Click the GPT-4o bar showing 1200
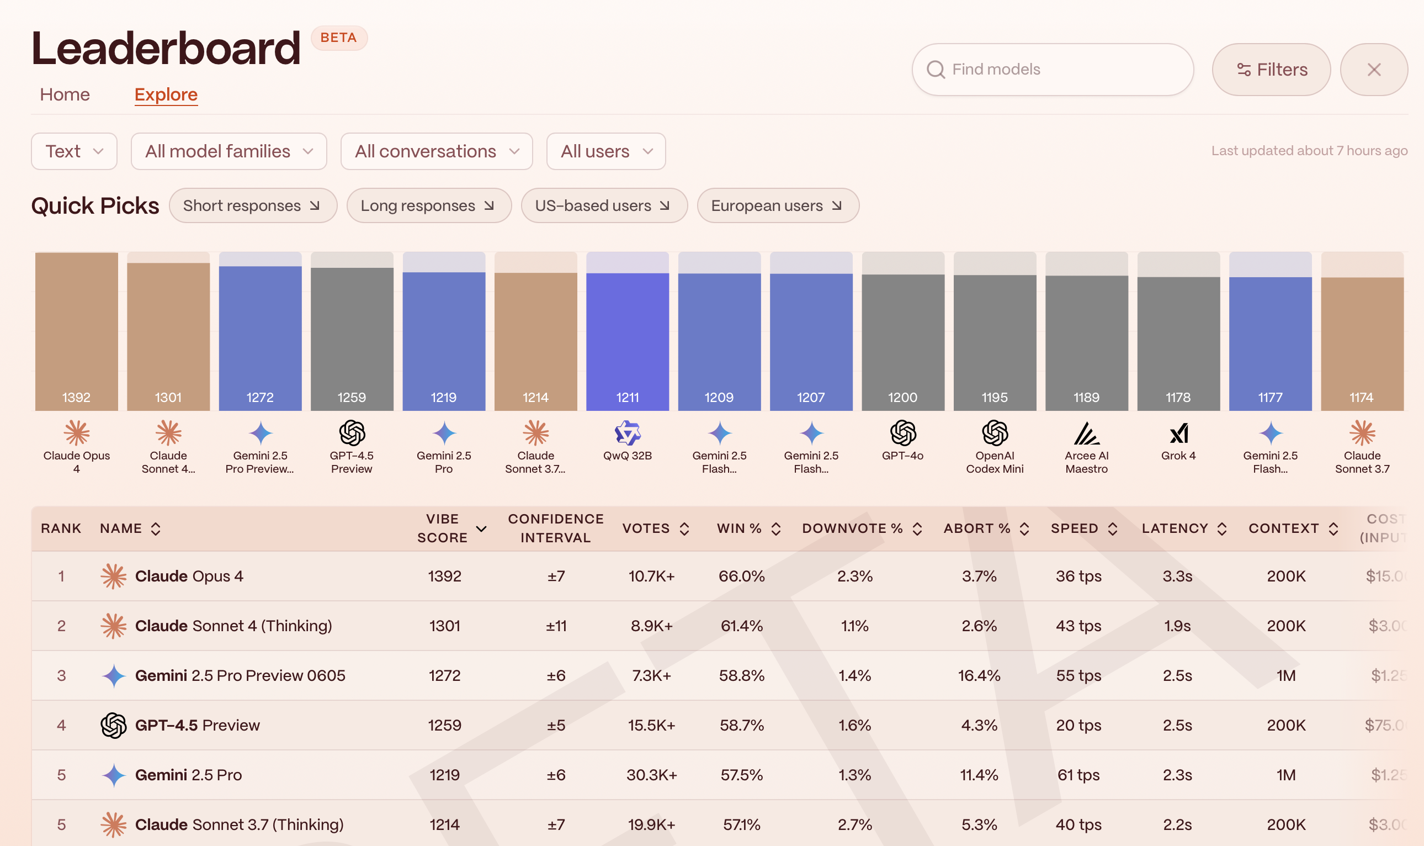 coord(903,342)
